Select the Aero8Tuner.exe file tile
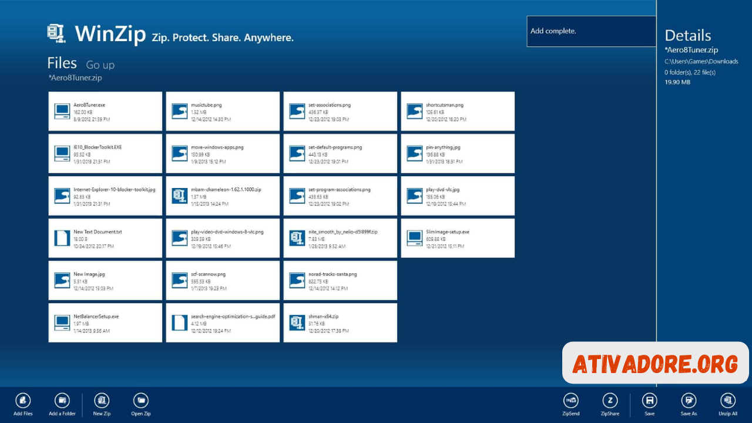This screenshot has height=423, width=752. 105,111
